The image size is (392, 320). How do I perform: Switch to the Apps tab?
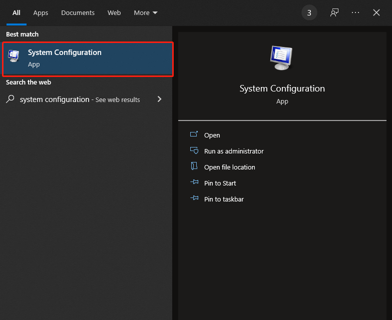click(x=41, y=13)
